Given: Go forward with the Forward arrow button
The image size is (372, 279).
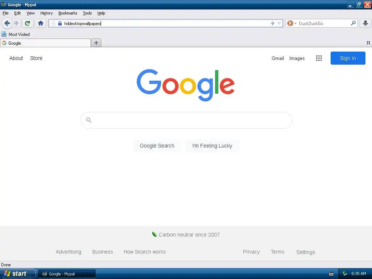Looking at the screenshot, I should [16, 23].
